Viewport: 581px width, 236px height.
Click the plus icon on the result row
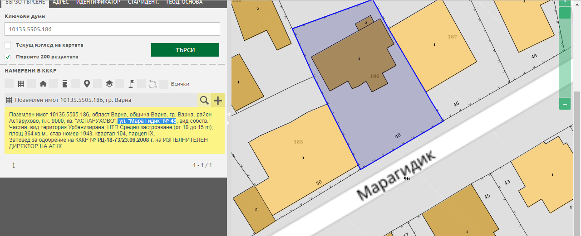pyautogui.click(x=218, y=100)
